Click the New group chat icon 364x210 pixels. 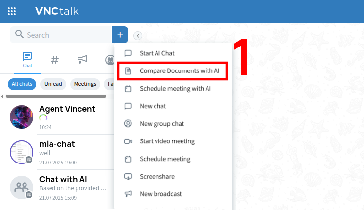pos(129,124)
